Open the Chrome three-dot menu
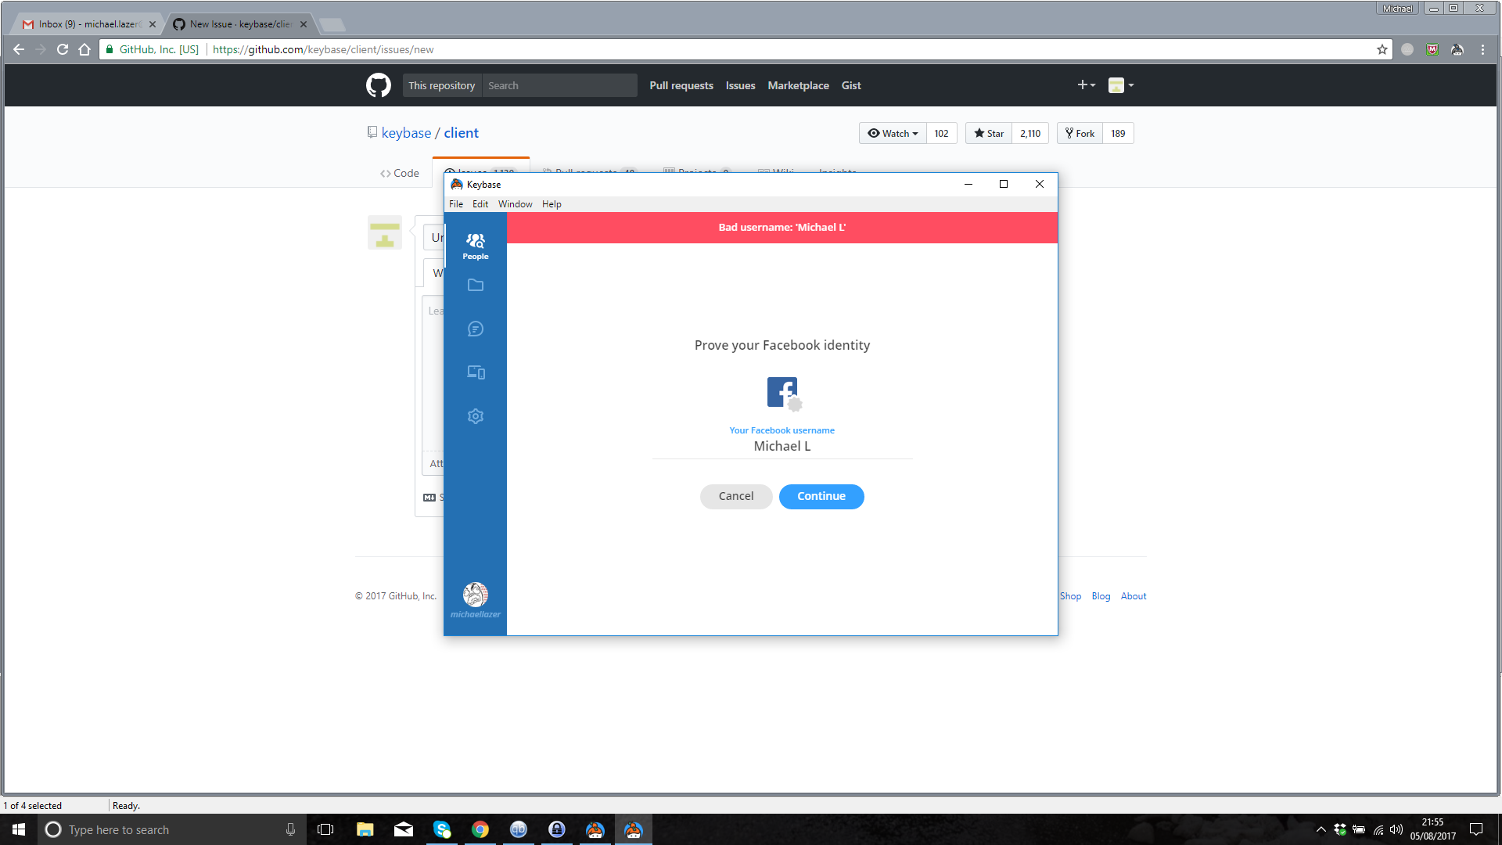 pos(1482,49)
